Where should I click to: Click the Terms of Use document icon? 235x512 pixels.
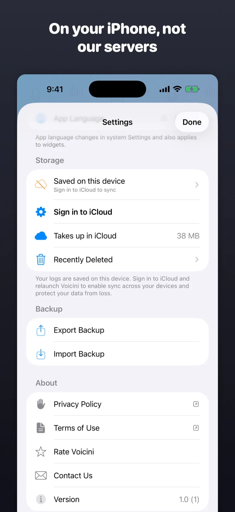point(41,428)
